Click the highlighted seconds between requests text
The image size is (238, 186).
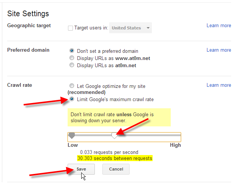(114, 158)
